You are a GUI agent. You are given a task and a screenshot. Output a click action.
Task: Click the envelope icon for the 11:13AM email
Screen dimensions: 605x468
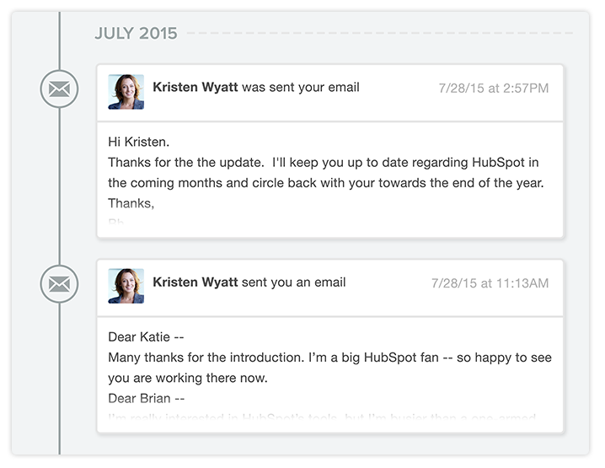point(59,284)
